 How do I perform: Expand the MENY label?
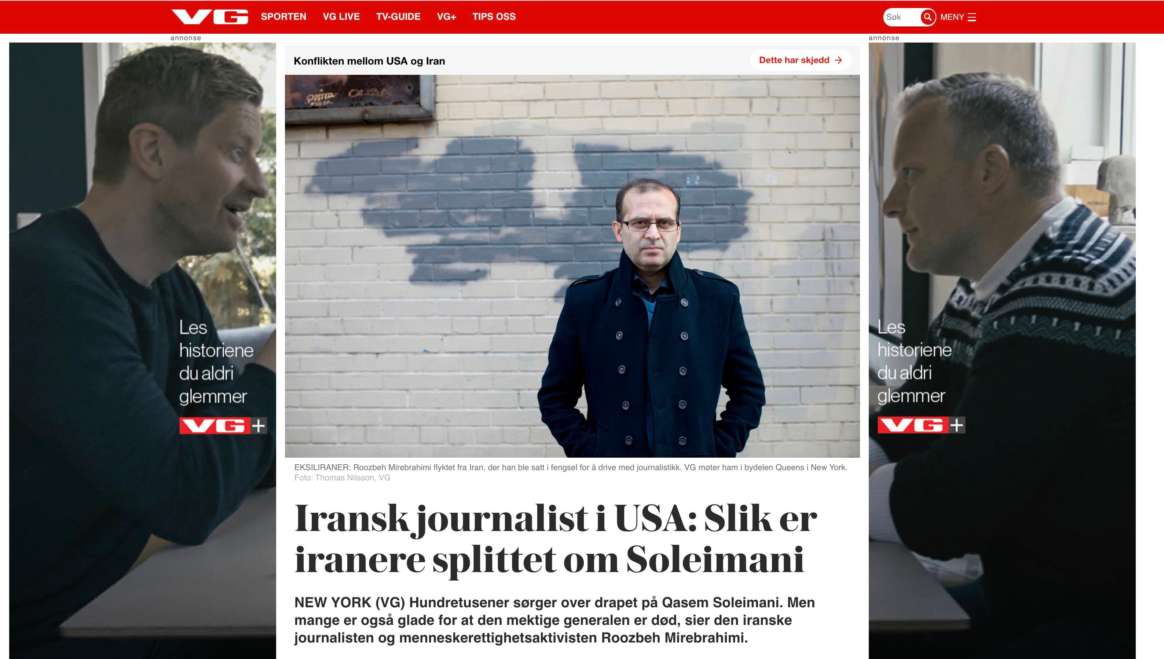pos(952,17)
